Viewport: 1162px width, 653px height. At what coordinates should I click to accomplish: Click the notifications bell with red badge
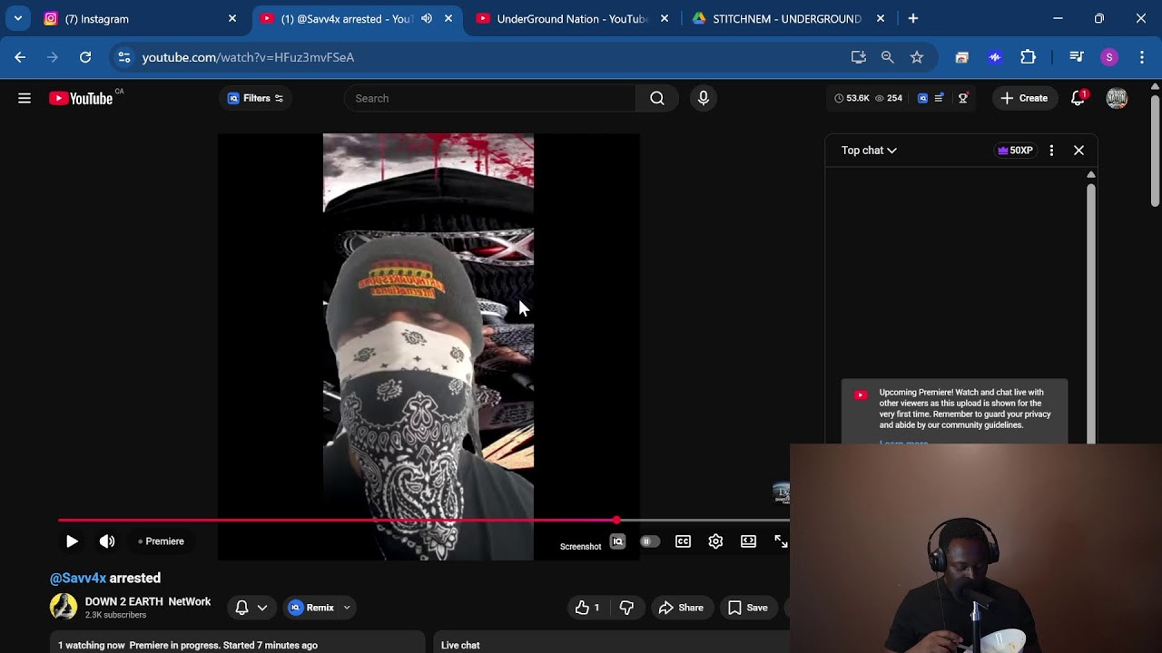point(1078,98)
